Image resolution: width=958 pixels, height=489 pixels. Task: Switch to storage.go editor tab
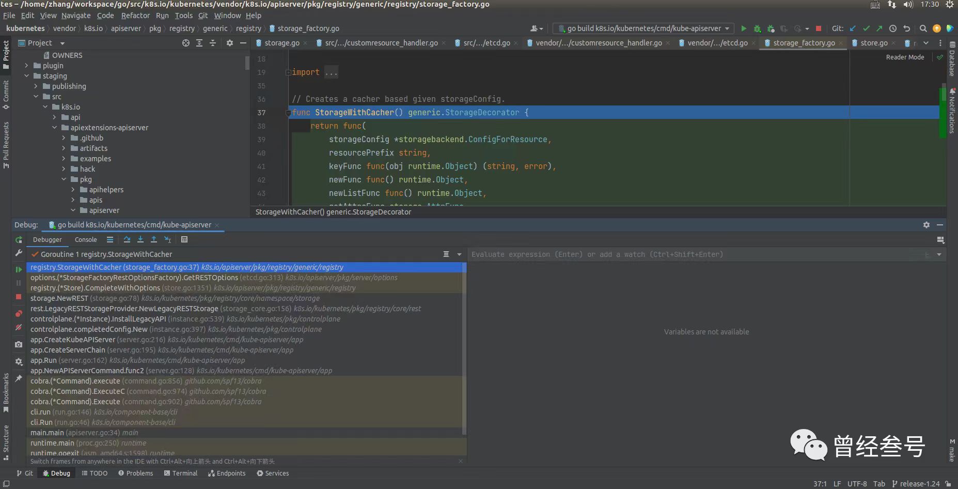tap(282, 43)
